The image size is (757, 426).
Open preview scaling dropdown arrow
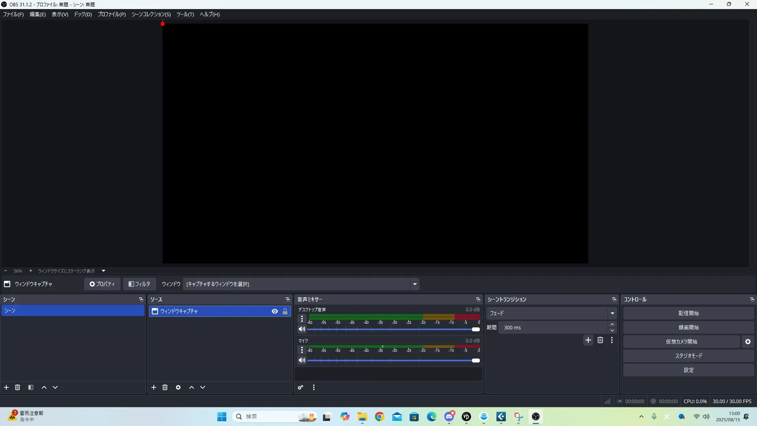[x=104, y=271]
